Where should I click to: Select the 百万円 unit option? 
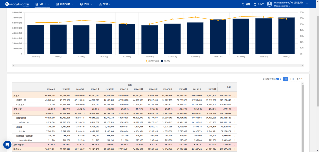click(299, 79)
